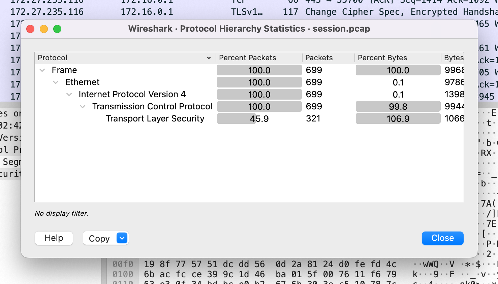Select Transport Layer Security row

tap(249, 118)
